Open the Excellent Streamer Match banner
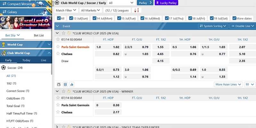Screen dimensions: 256x128 click(x=26, y=22)
